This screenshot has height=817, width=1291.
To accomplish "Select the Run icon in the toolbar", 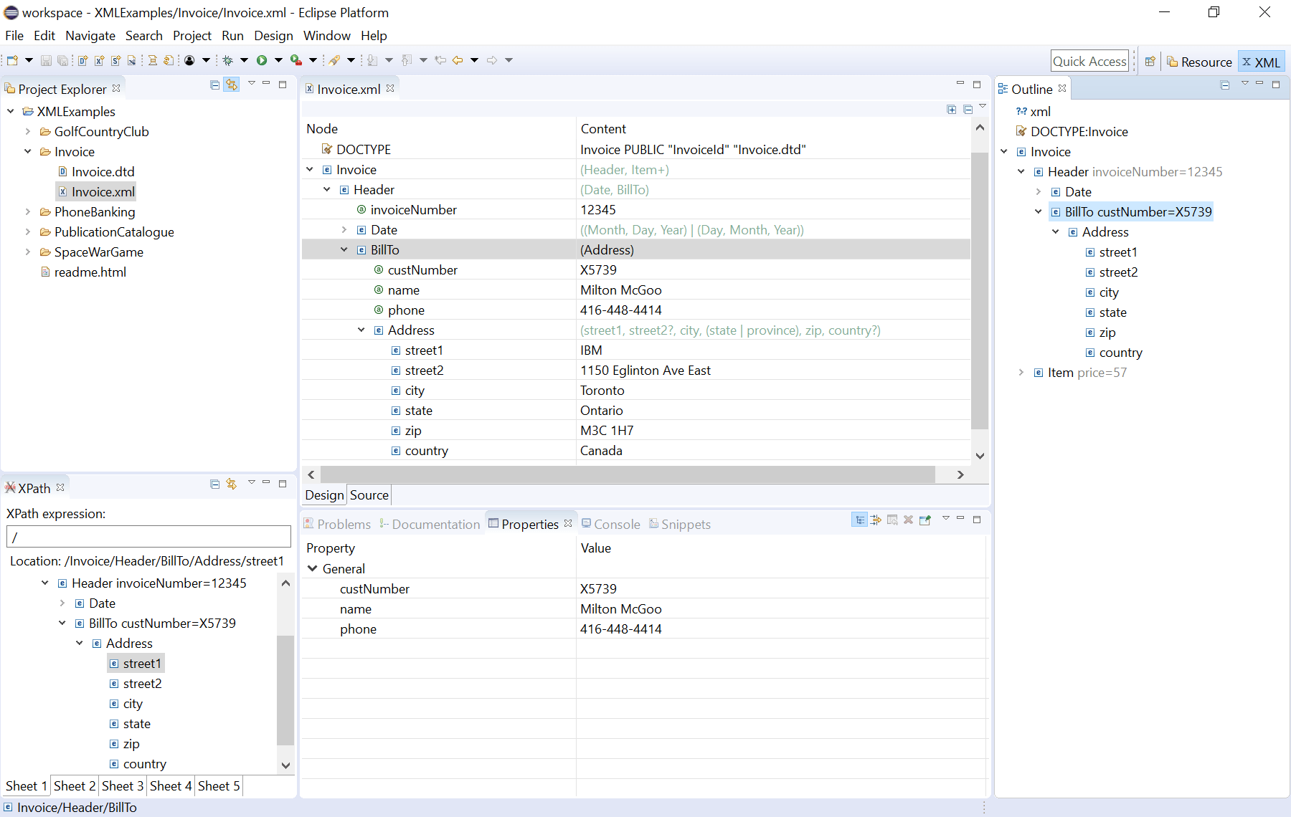I will 263,60.
